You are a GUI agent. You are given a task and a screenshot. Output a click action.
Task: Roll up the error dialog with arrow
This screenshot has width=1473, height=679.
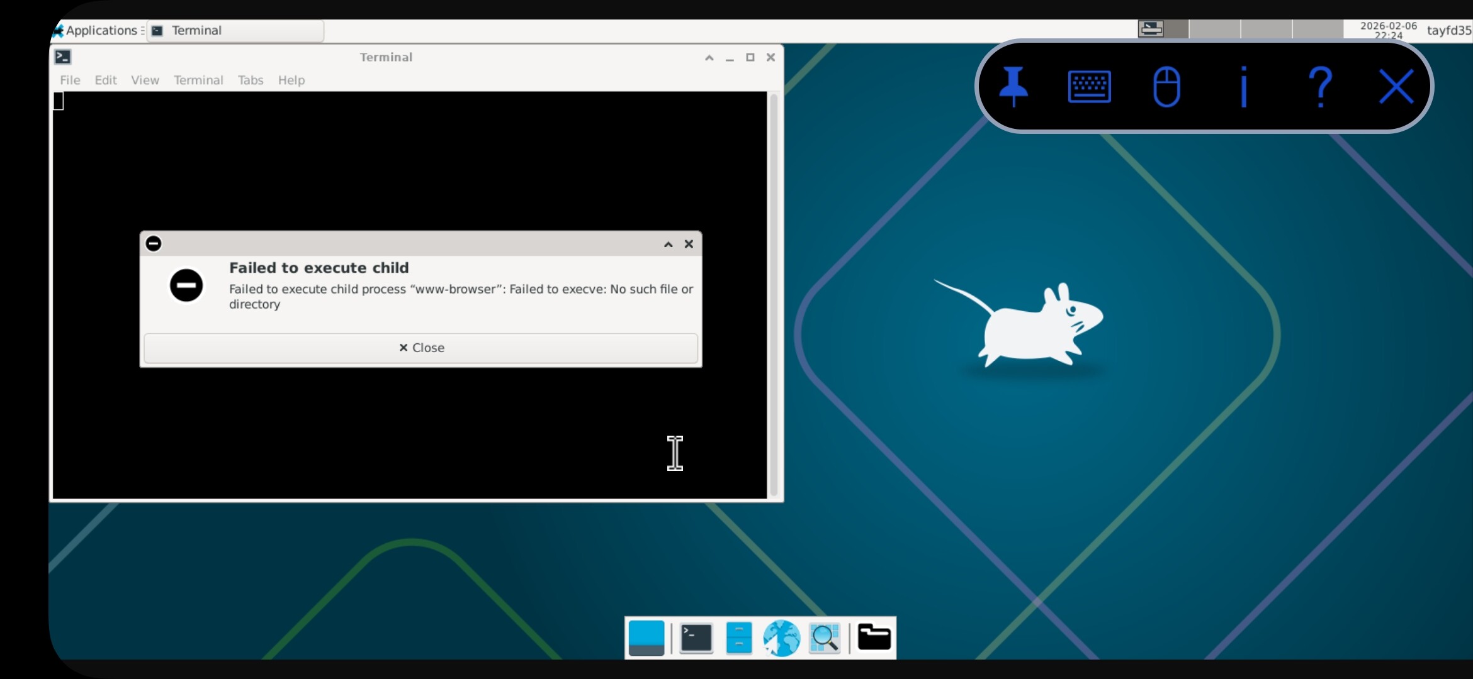coord(668,244)
